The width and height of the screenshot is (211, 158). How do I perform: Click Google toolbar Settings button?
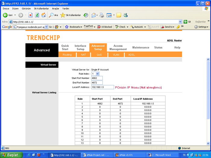201,27
